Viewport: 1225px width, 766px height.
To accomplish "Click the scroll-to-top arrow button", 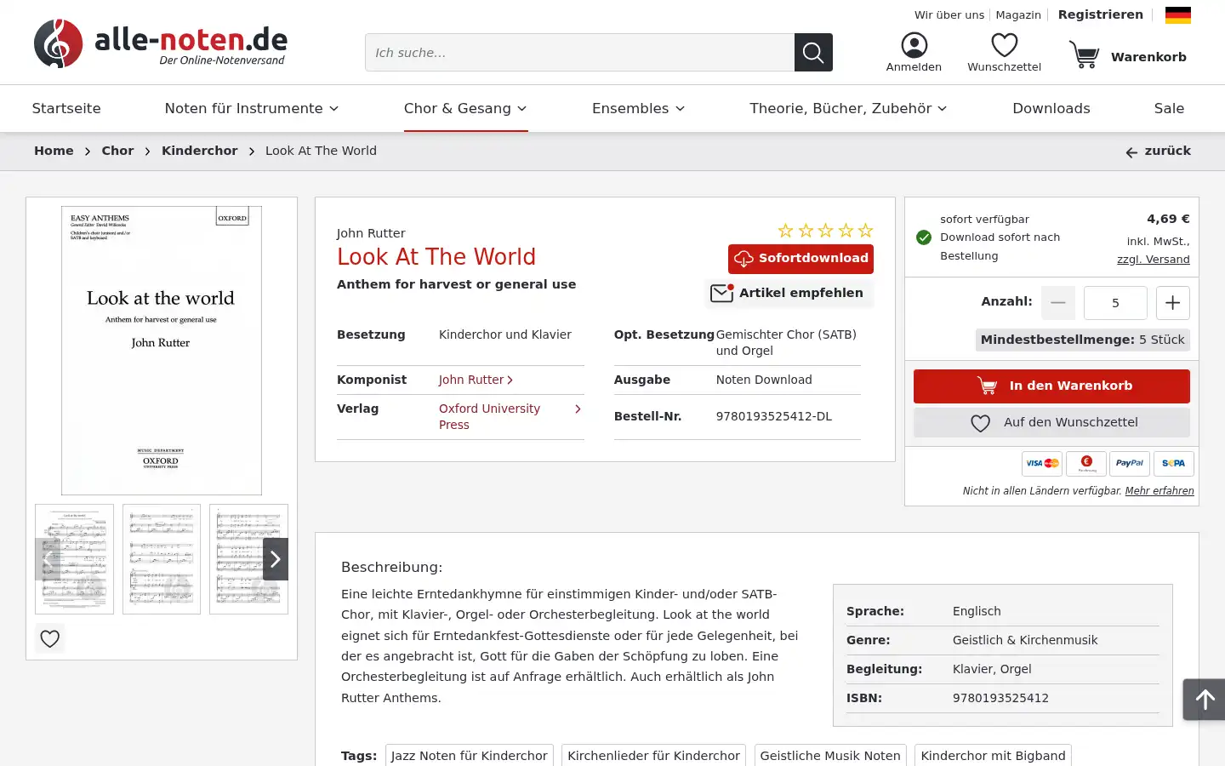I will pos(1204,700).
